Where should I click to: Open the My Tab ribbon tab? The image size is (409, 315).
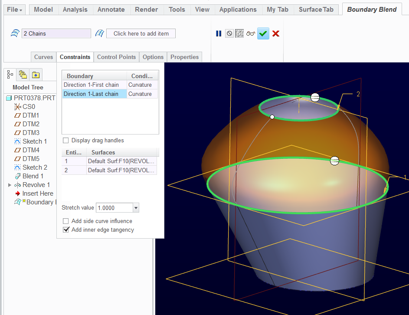[278, 10]
